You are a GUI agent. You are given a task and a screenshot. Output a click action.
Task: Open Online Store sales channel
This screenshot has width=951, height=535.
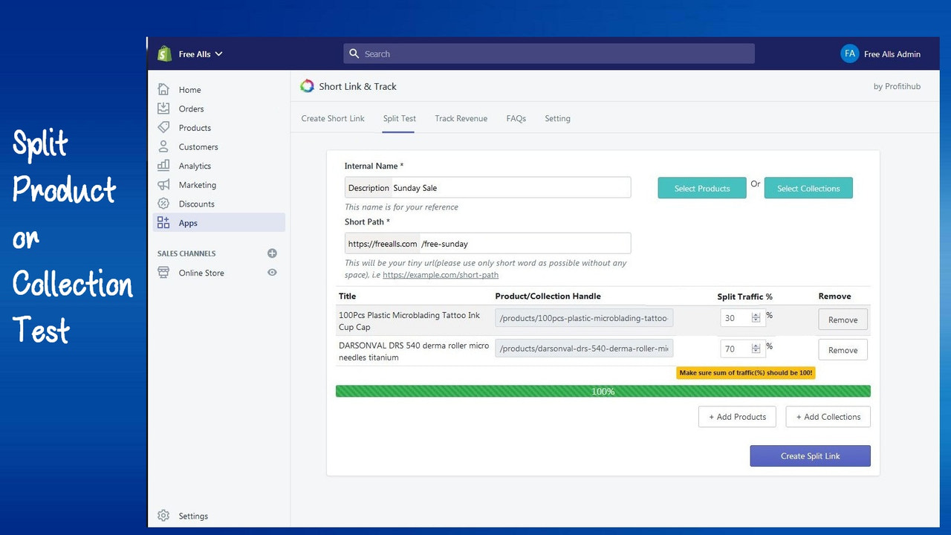[201, 273]
